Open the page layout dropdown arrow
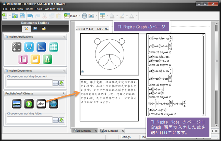Image resolution: width=221 pixels, height=141 pixels. (x=107, y=16)
